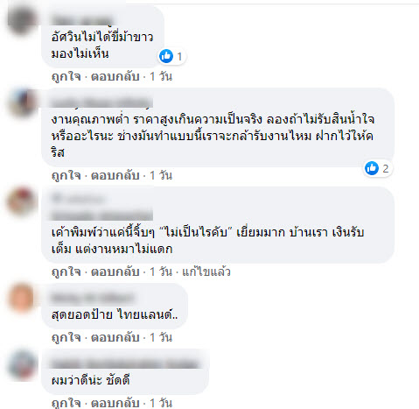Reply to the comment 'ผมว่าดีน่ะ ชัดดี'
Viewport: 419px width, 409px height.
[x=115, y=403]
